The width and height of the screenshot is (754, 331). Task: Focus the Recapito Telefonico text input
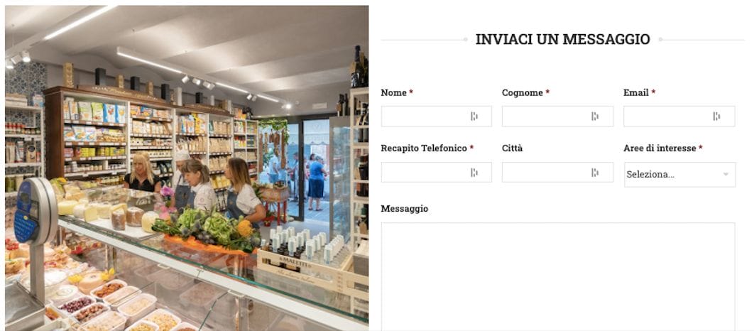coord(436,172)
